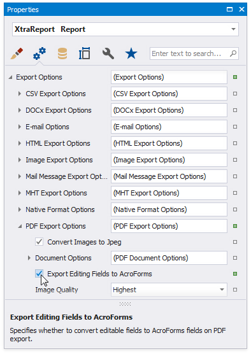Select the Image Quality label

pos(57,290)
